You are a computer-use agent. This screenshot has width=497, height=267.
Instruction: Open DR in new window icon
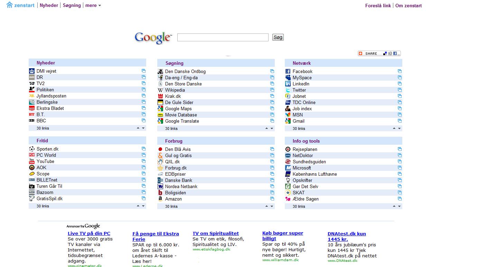(x=143, y=77)
